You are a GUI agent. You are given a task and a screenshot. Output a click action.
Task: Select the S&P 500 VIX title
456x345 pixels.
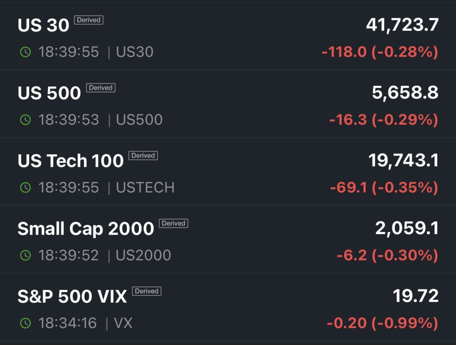click(72, 297)
